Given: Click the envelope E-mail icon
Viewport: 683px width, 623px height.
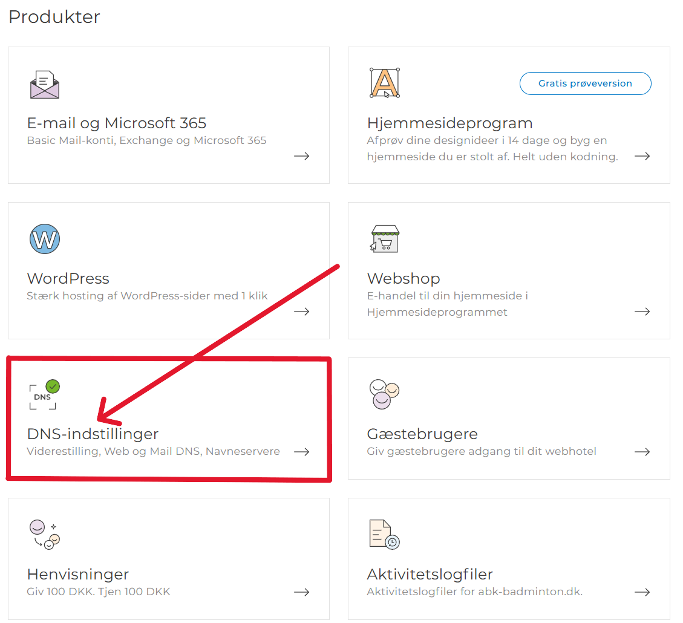Looking at the screenshot, I should tap(44, 84).
